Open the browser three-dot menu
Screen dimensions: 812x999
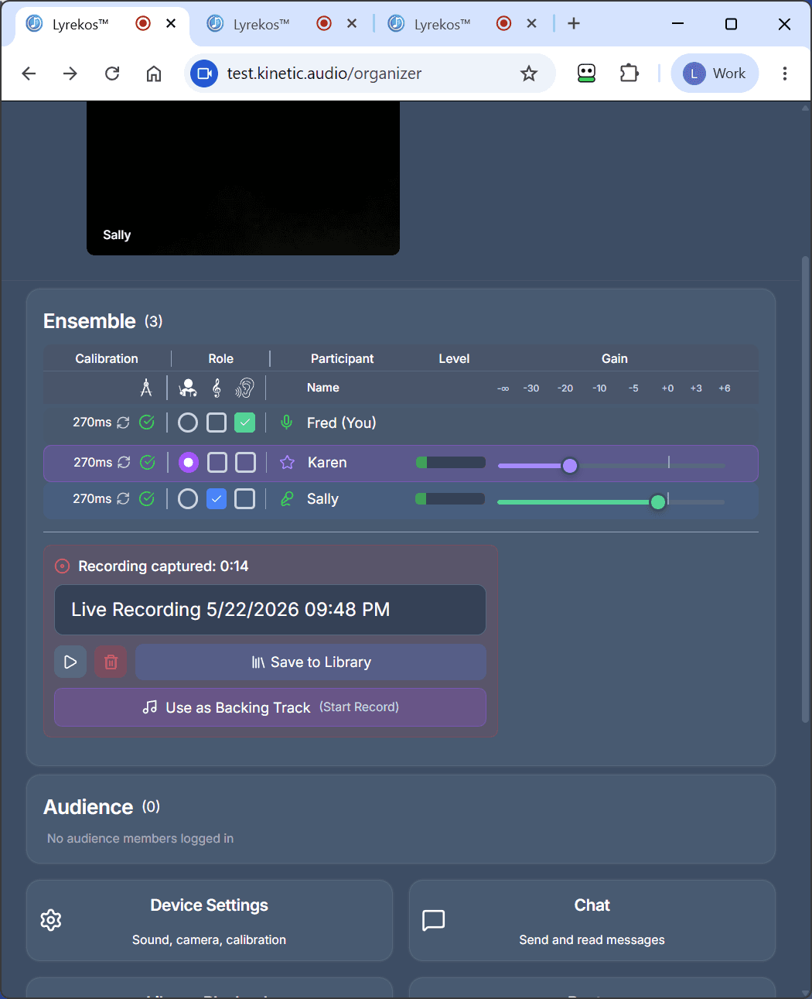coord(785,74)
